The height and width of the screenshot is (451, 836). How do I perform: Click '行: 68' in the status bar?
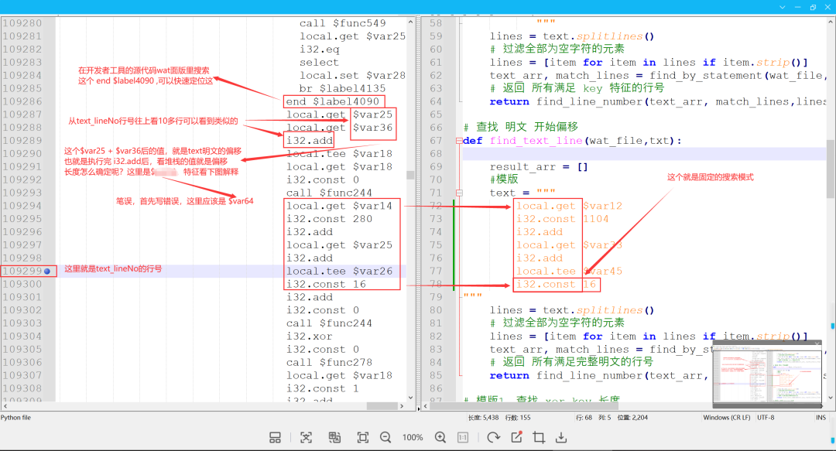(584, 418)
